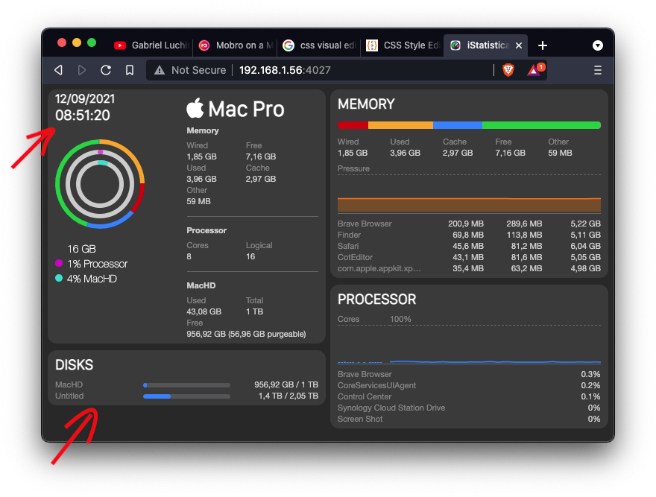Viewport: 656px width, 497px height.
Task: Click the DISKS panel heading
Action: [74, 365]
